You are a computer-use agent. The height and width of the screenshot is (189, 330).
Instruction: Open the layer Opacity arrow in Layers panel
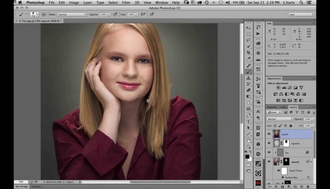coord(313,119)
